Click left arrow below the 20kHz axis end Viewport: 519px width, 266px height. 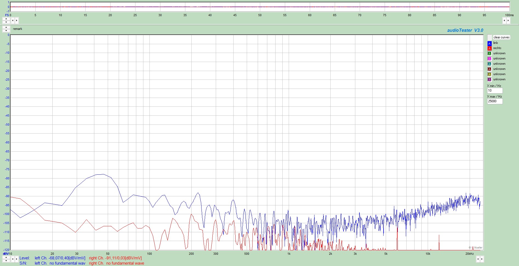pyautogui.click(x=478, y=259)
